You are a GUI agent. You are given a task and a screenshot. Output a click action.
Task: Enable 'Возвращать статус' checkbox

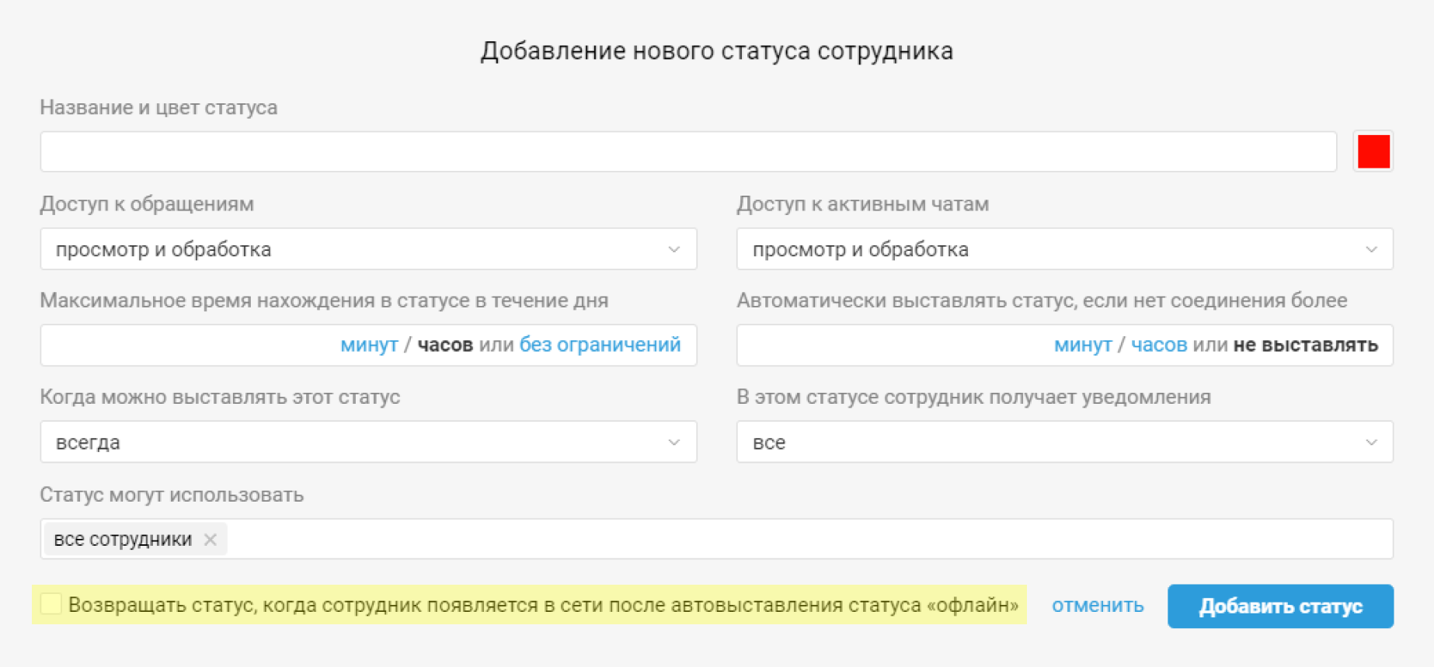pos(51,604)
